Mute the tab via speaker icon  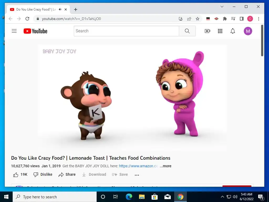(60, 9)
